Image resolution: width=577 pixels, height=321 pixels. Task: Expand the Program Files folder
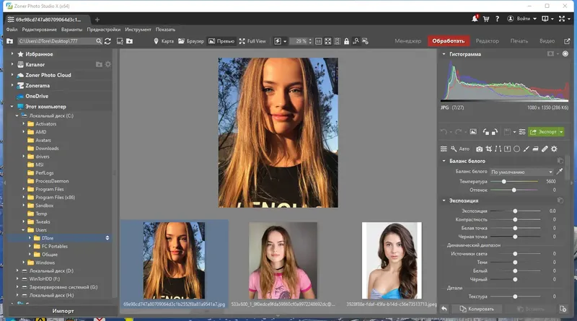pyautogui.click(x=24, y=189)
